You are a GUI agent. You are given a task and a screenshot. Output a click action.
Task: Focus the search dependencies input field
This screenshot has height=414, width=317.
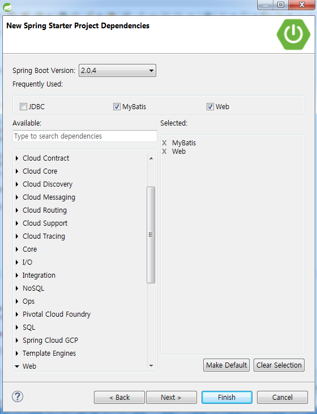tap(85, 136)
